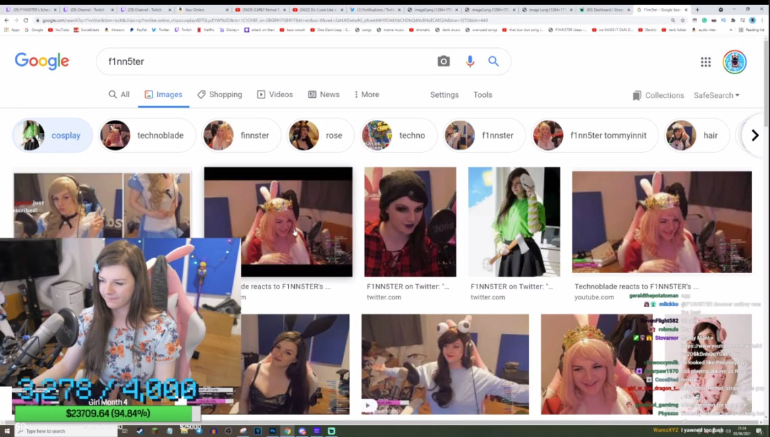This screenshot has height=437, width=770.
Task: Select the f1nn5ter tommyinnit filter chip
Action: [x=595, y=136]
